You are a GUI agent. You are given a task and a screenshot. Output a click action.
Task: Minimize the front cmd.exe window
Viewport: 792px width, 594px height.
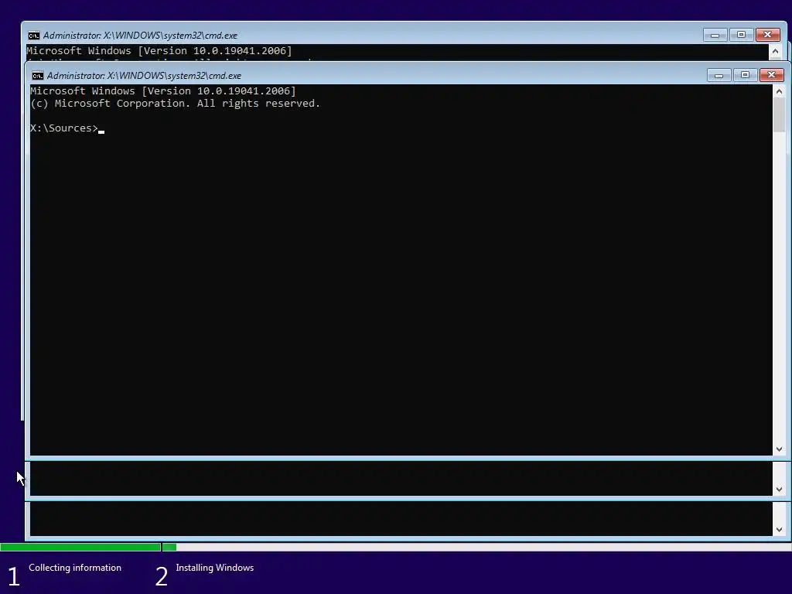point(719,75)
